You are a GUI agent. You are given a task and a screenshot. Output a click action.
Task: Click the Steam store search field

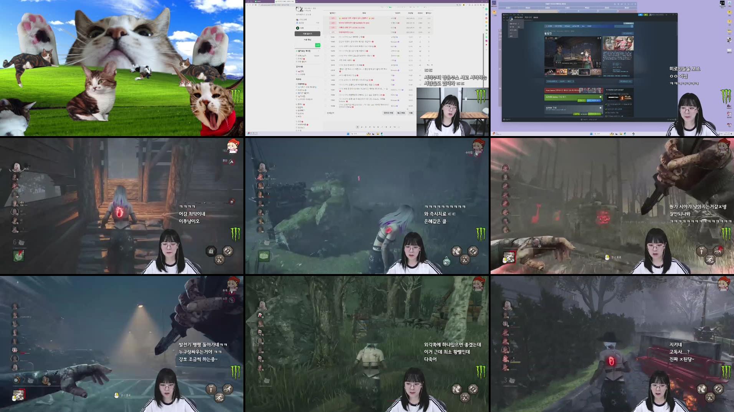point(624,26)
